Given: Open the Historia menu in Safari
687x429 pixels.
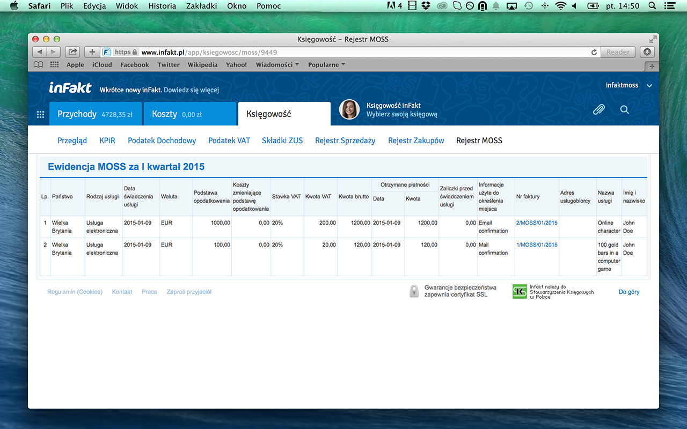Looking at the screenshot, I should click(162, 6).
